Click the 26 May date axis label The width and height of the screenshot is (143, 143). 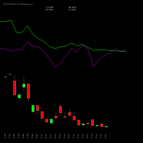click(28, 136)
